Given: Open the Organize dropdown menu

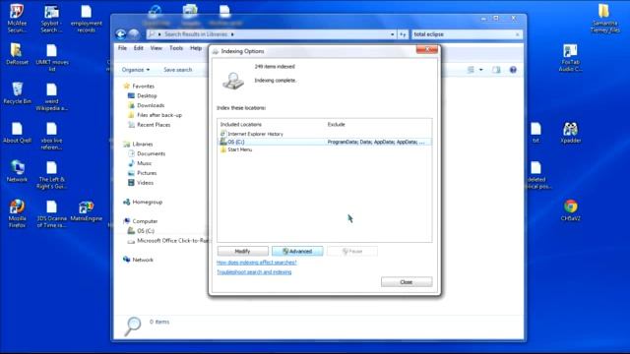Looking at the screenshot, I should [136, 70].
